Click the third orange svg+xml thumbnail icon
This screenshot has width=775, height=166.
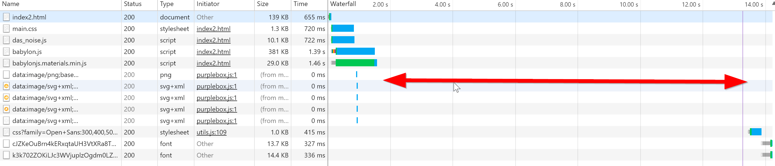[x=6, y=109]
